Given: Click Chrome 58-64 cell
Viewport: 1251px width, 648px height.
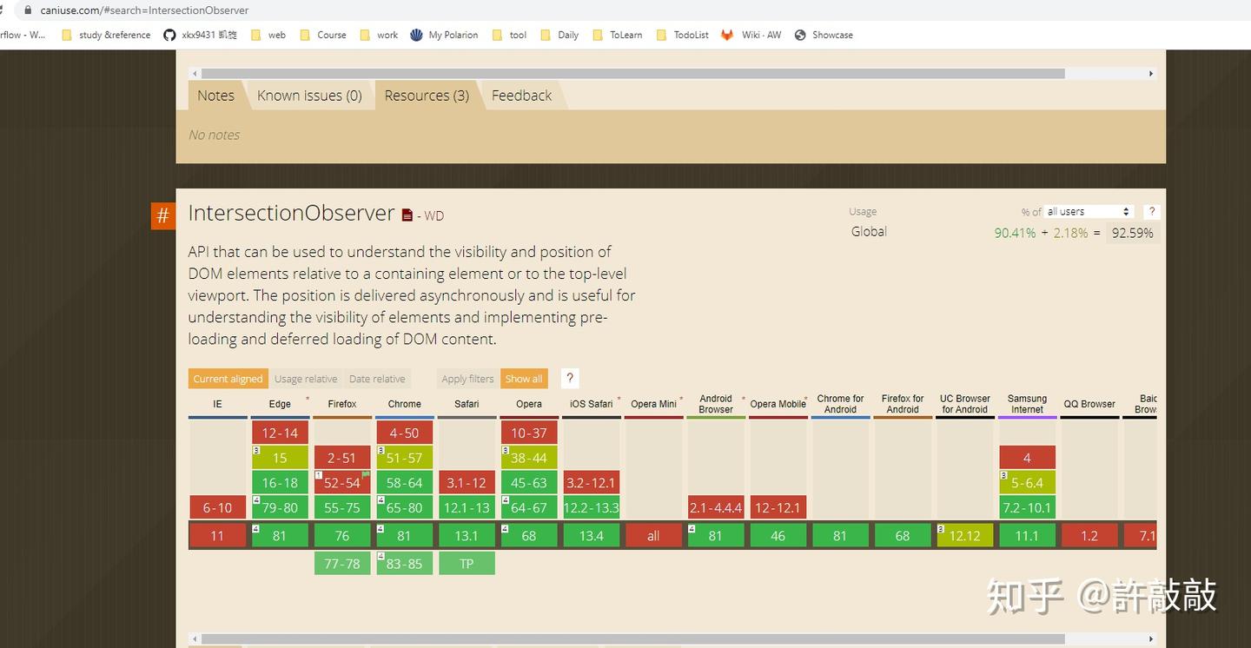Looking at the screenshot, I should point(405,483).
